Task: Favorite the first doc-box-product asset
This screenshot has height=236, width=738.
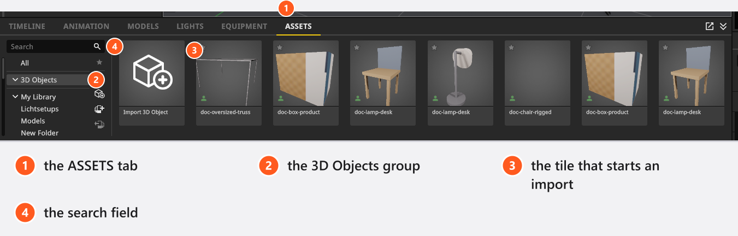Action: 279,48
